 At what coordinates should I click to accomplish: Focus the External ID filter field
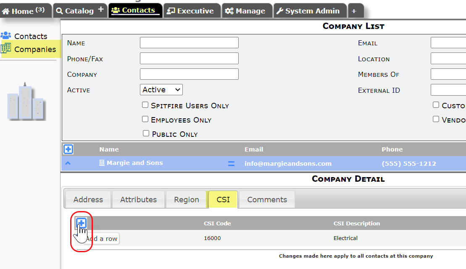tap(448, 90)
